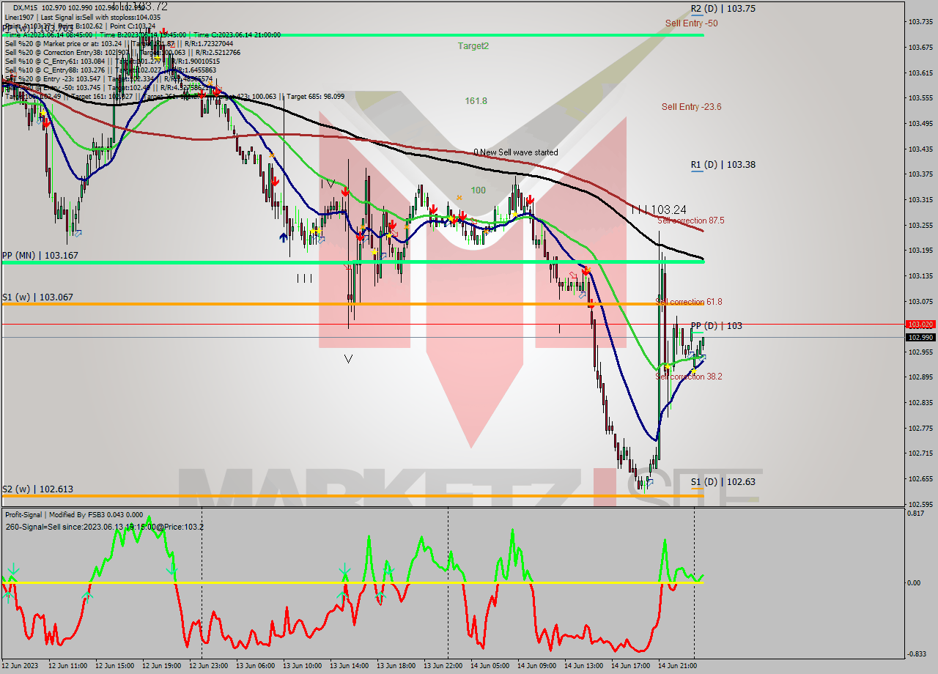Viewport: 938px width, 674px height.
Task: Click the 0.817 indicator scale value
Action: tap(916, 514)
